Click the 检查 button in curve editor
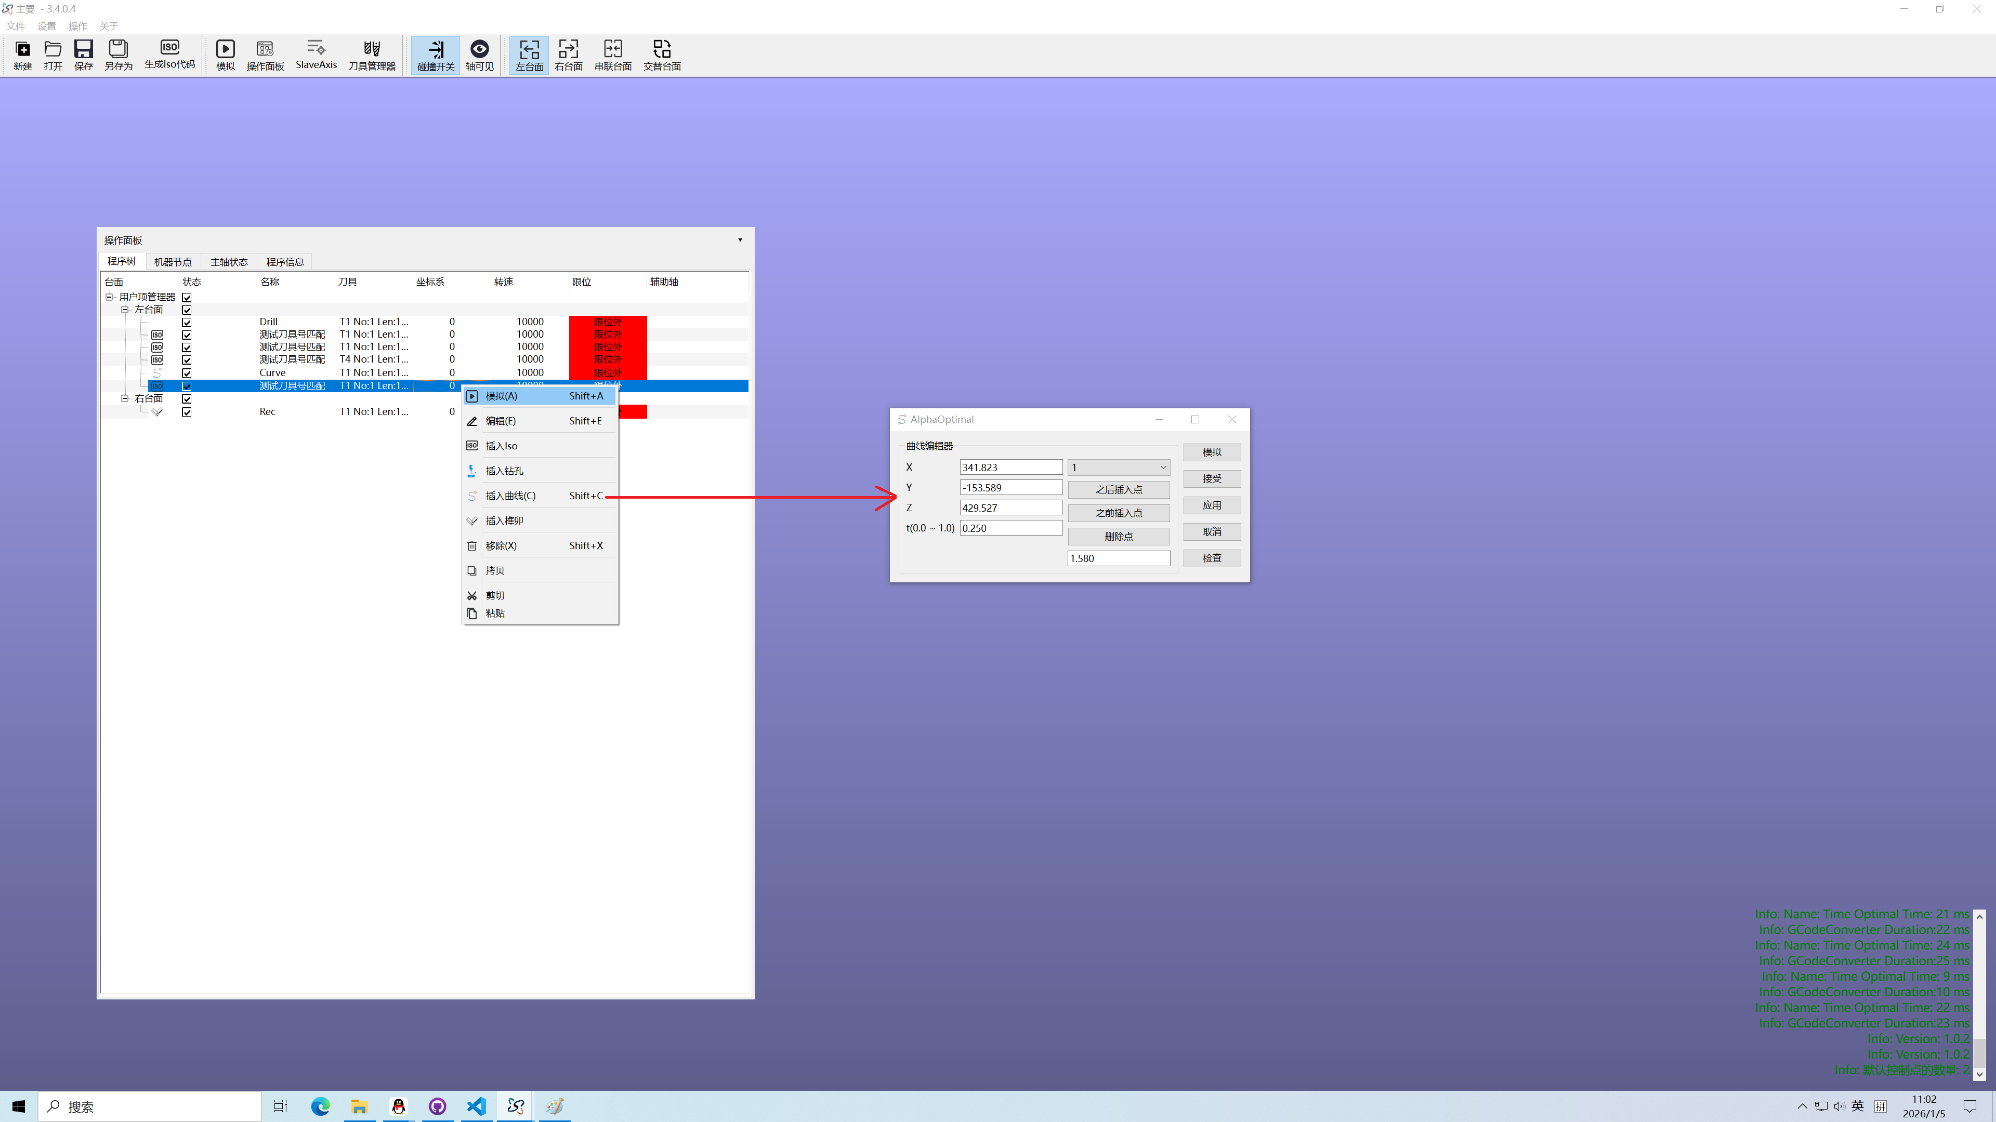Image resolution: width=1996 pixels, height=1122 pixels. point(1212,558)
